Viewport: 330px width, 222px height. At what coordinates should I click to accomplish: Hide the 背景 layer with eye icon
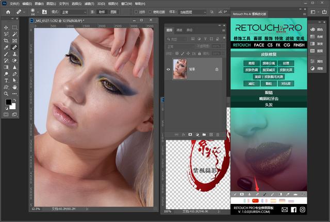pyautogui.click(x=168, y=70)
